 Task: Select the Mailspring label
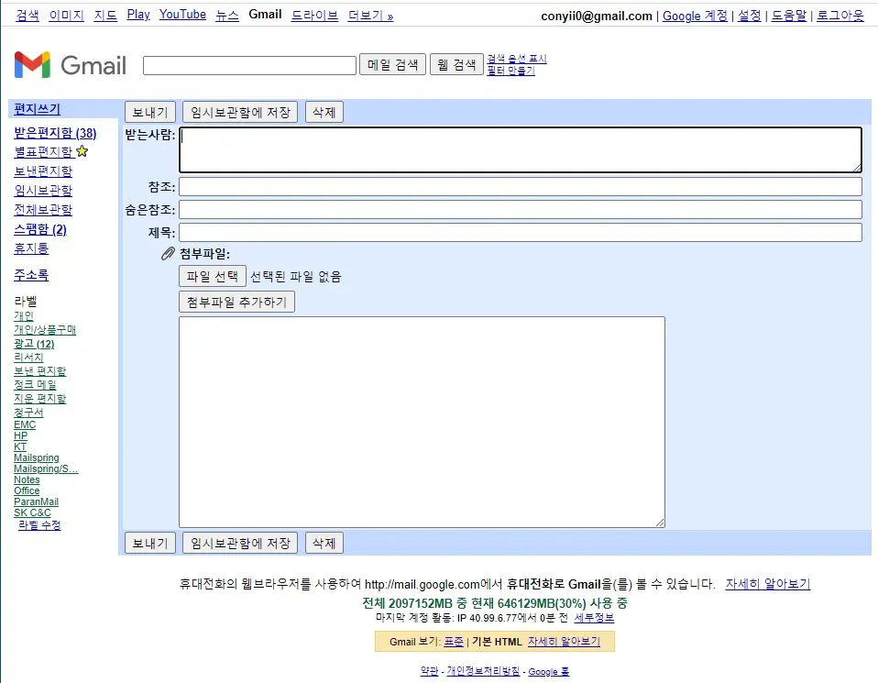click(37, 457)
